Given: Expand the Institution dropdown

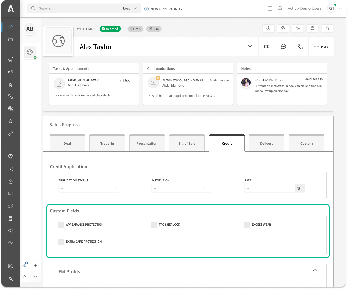Looking at the screenshot, I should [x=182, y=188].
